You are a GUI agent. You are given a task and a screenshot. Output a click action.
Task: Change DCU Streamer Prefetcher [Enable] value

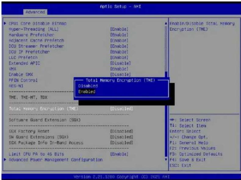(x=119, y=46)
